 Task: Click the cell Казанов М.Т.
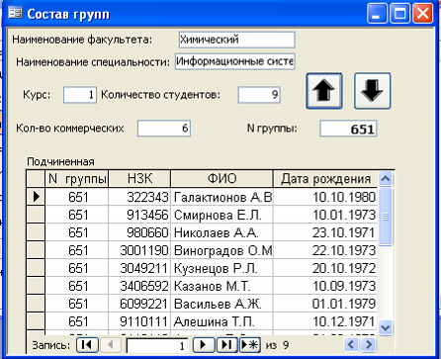pyautogui.click(x=221, y=286)
